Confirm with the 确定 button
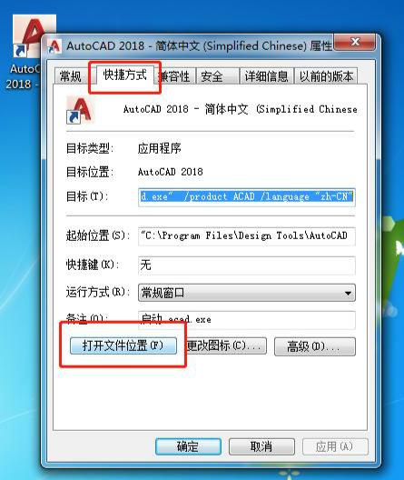 coord(188,446)
